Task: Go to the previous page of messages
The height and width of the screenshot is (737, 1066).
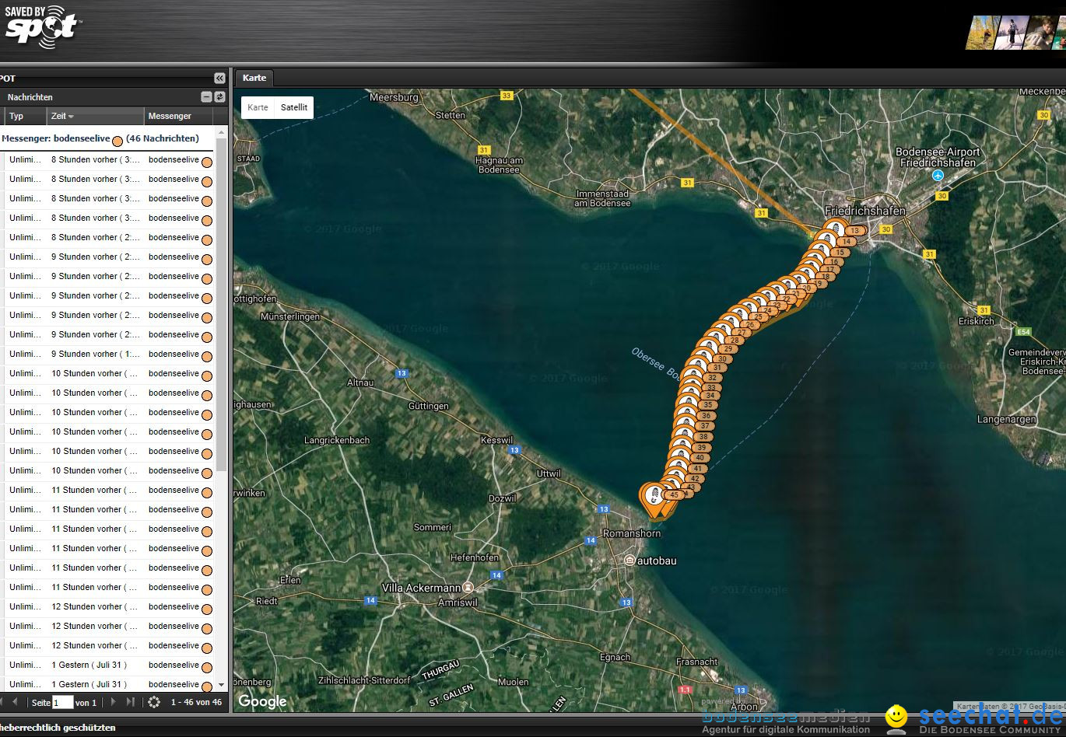Action: coord(15,702)
